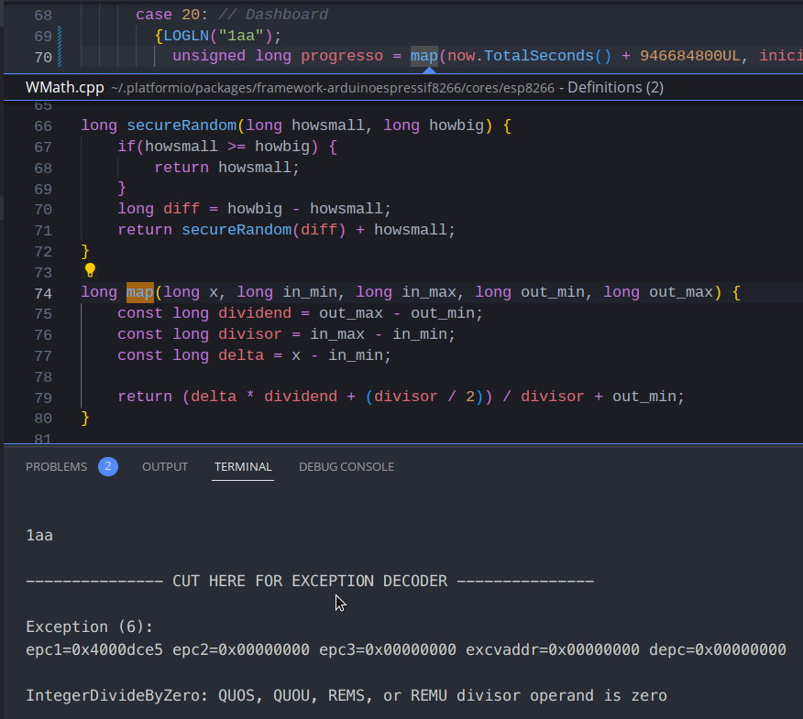Viewport: 803px width, 719px height.
Task: Switch to the OUTPUT tab
Action: coord(165,466)
